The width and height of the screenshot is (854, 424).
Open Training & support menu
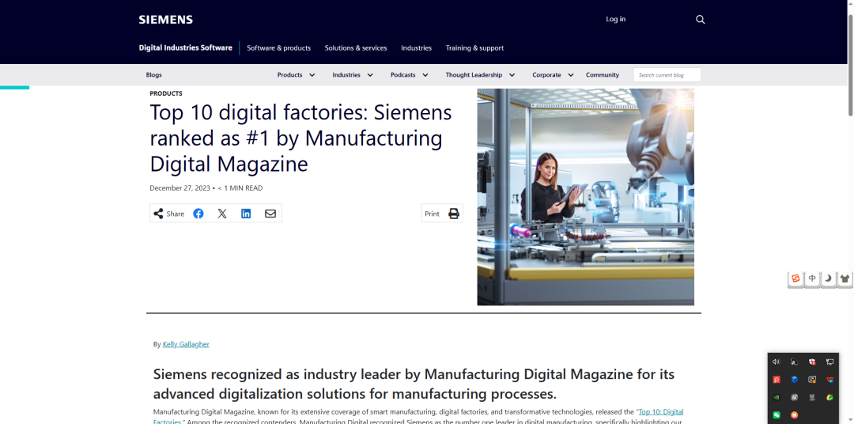click(x=474, y=48)
